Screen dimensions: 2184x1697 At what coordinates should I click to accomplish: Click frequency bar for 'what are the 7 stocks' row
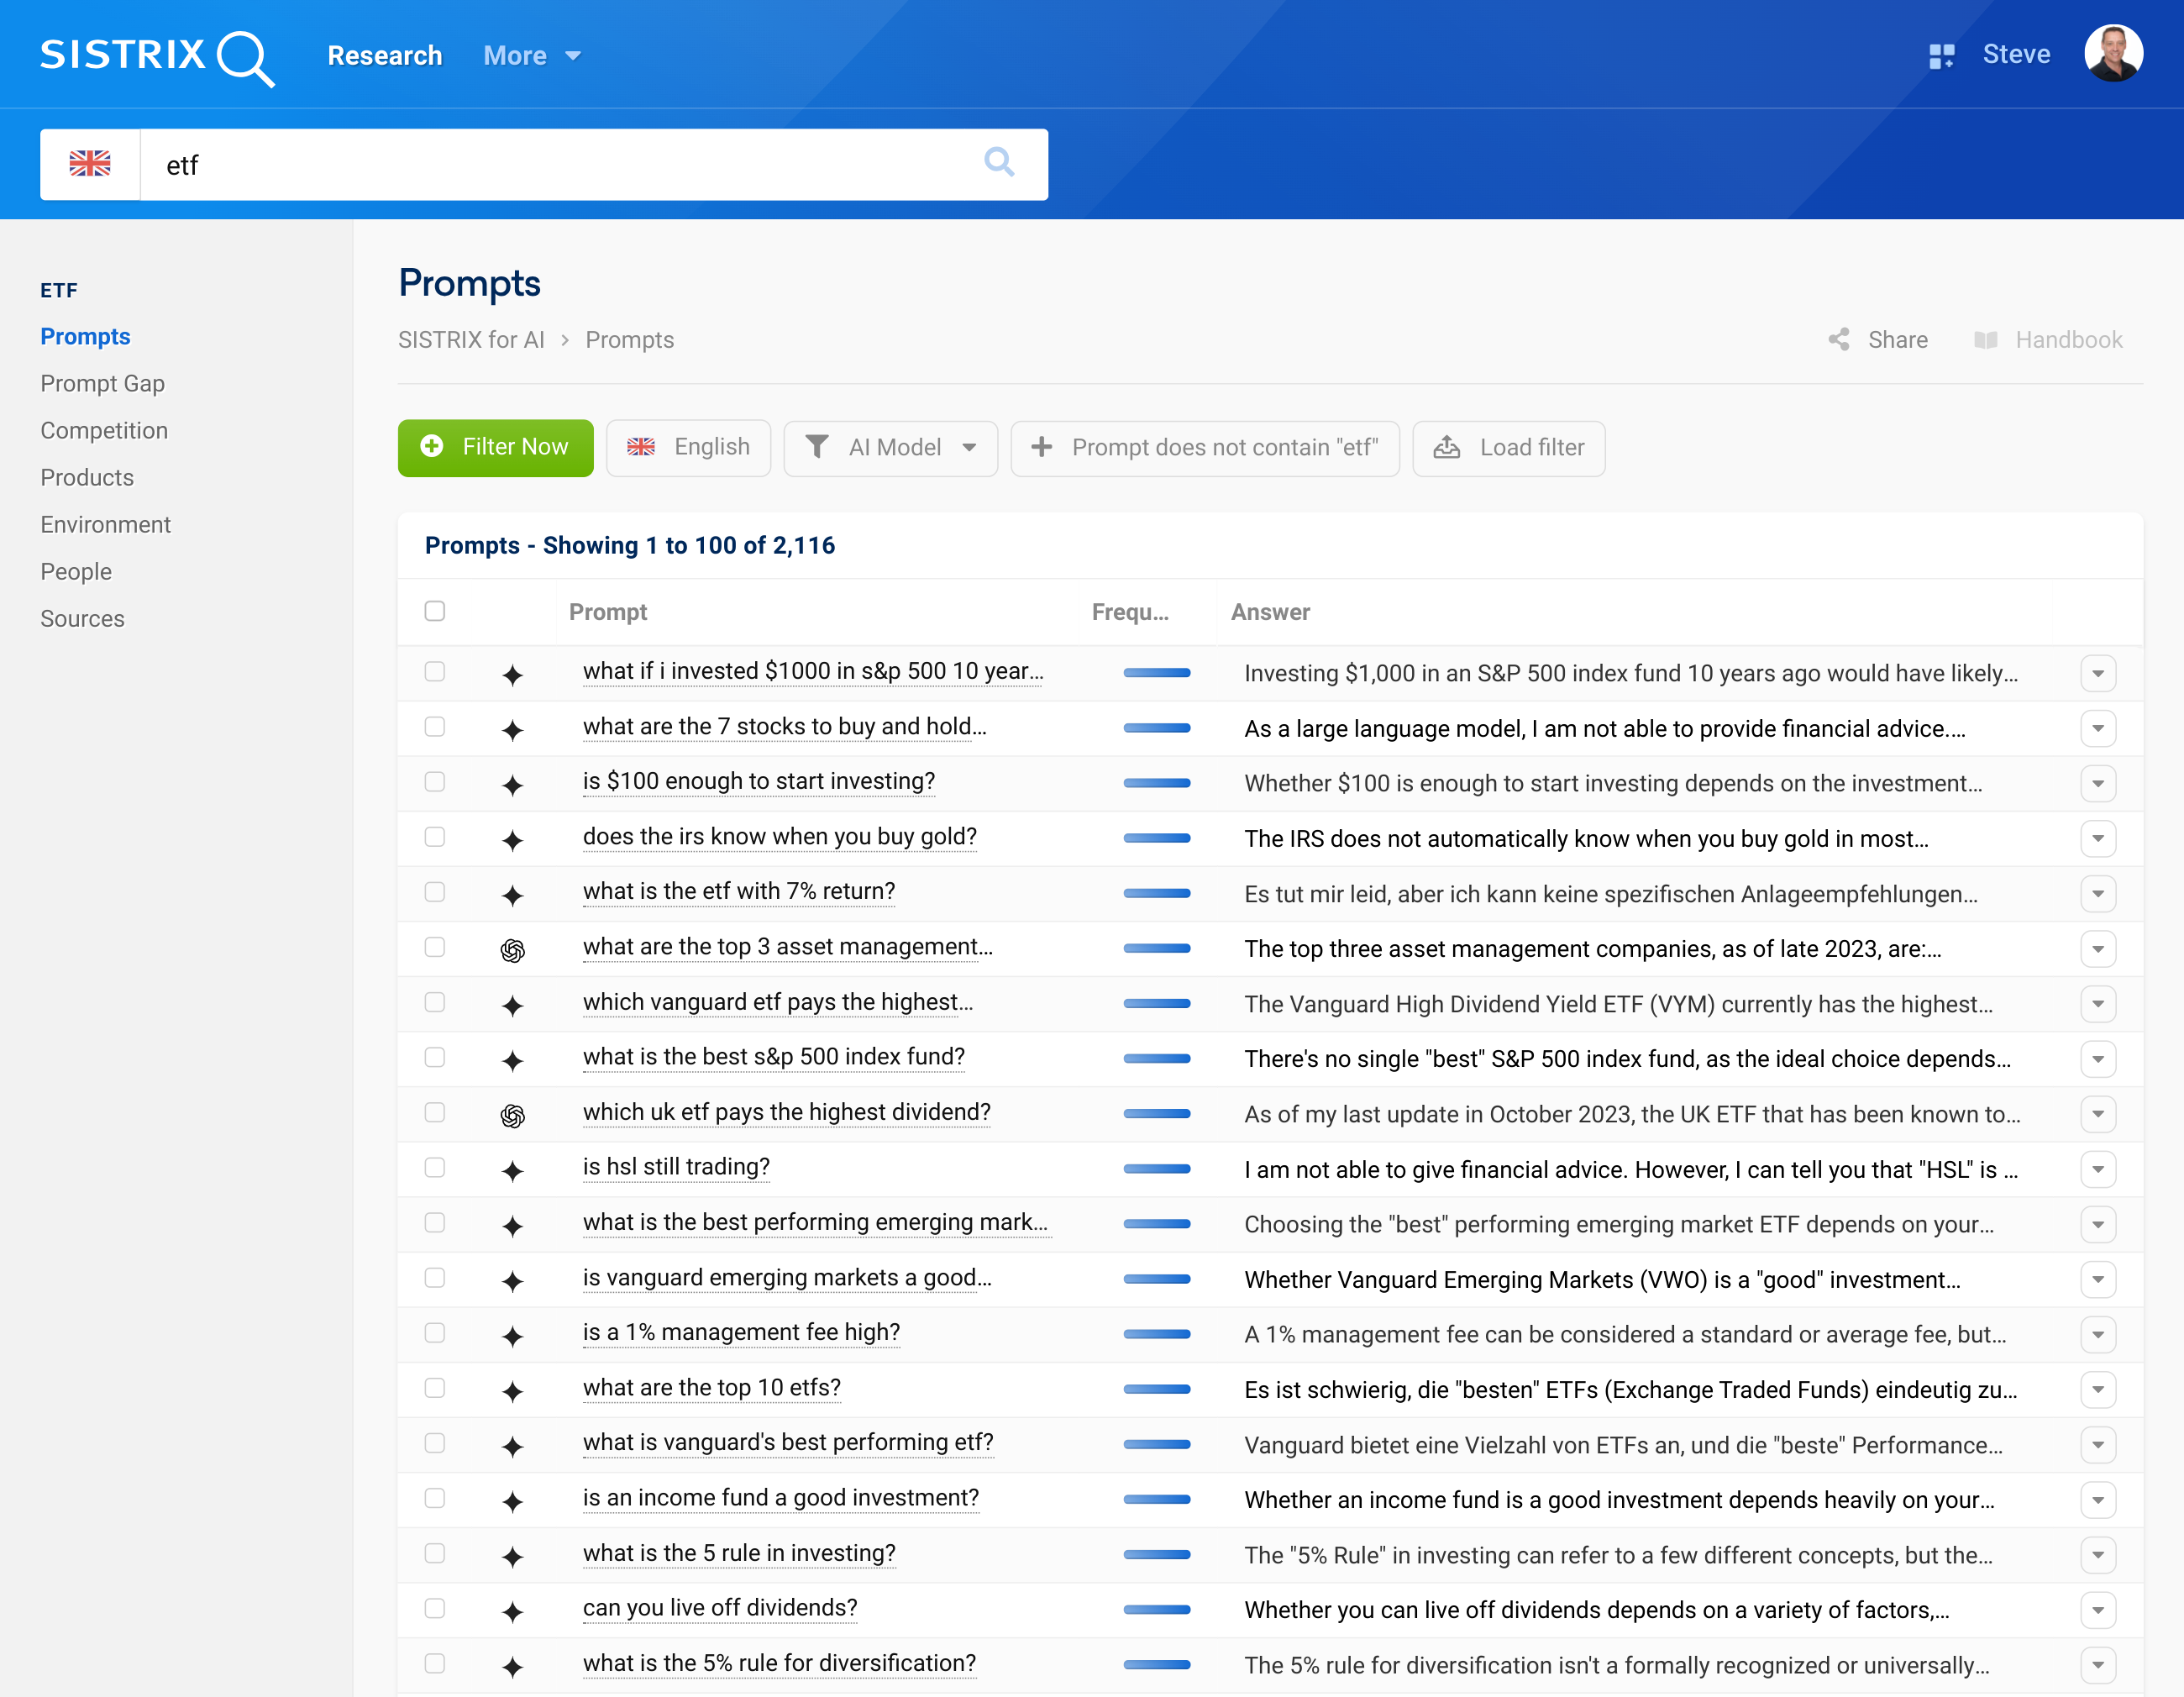(x=1157, y=728)
